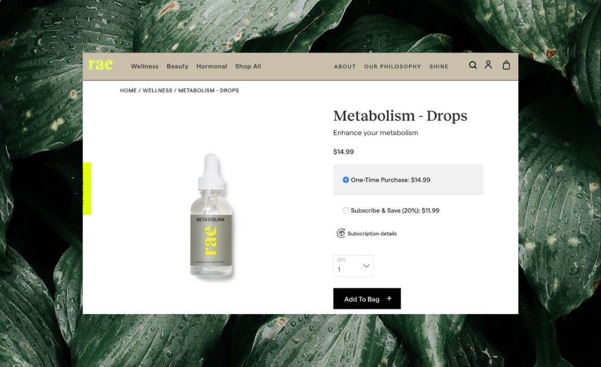Image resolution: width=601 pixels, height=367 pixels.
Task: Click the Add To Bag button
Action: pos(367,299)
